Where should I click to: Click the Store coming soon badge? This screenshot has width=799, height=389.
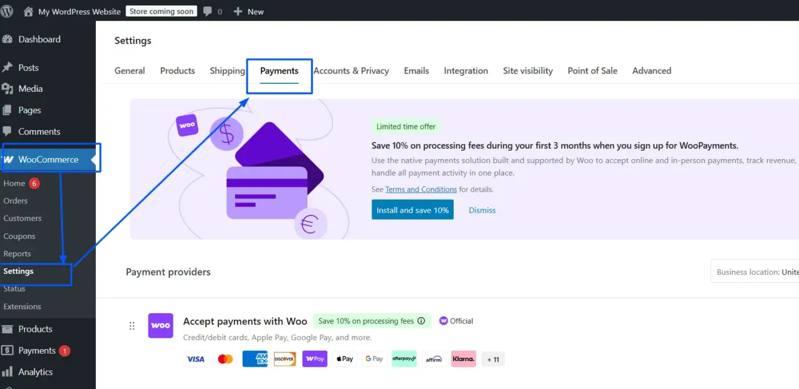pos(161,11)
